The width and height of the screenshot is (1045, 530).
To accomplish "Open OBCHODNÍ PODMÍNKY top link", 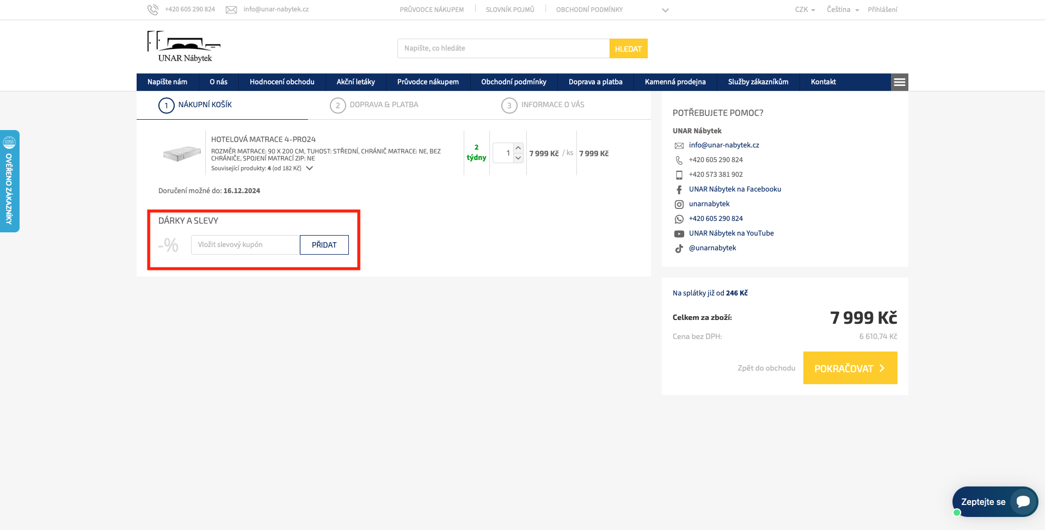I will point(589,10).
